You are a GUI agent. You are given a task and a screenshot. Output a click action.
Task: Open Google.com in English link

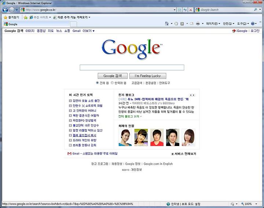pos(158,164)
